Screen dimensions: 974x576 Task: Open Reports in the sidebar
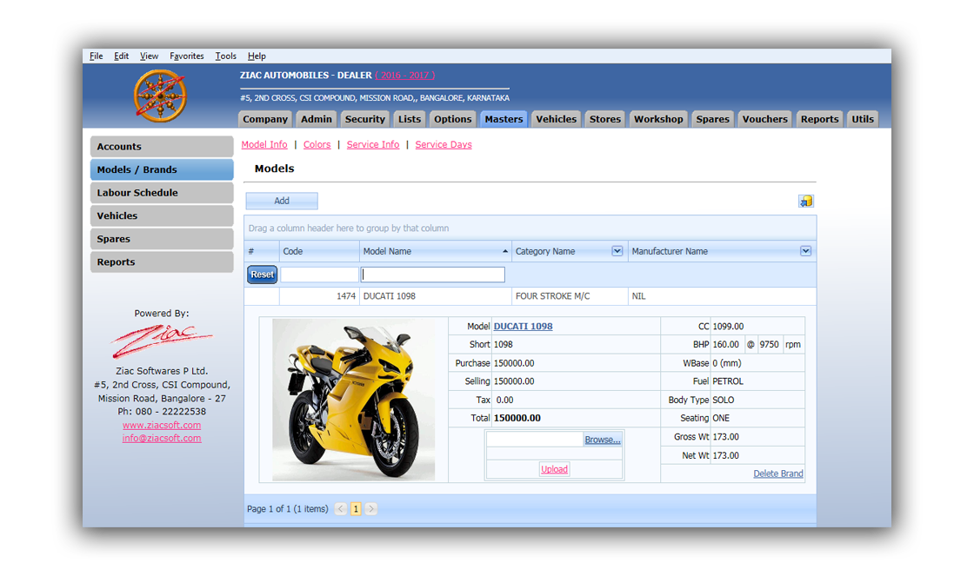[x=162, y=262]
